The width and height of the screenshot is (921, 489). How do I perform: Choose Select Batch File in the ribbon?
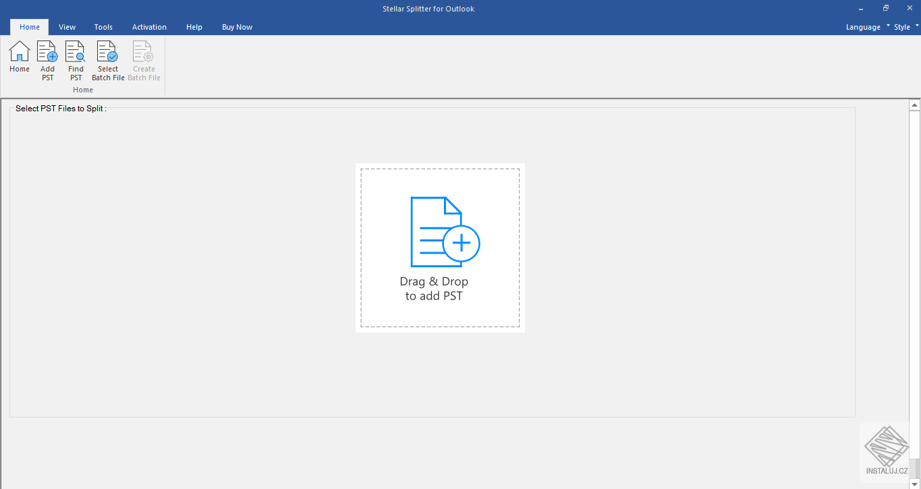coord(108,61)
